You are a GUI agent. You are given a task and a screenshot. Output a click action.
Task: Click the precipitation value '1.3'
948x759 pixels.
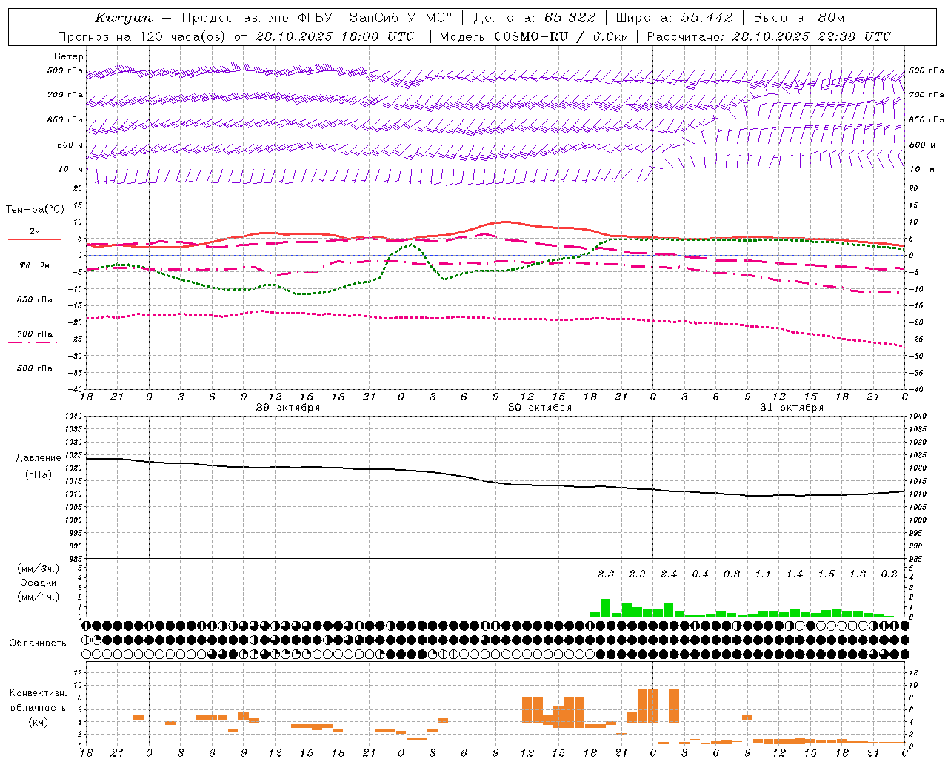[858, 574]
